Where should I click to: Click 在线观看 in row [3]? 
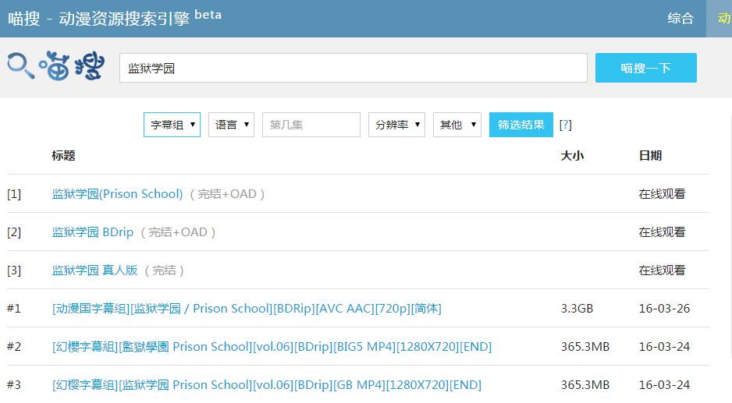[x=662, y=270]
